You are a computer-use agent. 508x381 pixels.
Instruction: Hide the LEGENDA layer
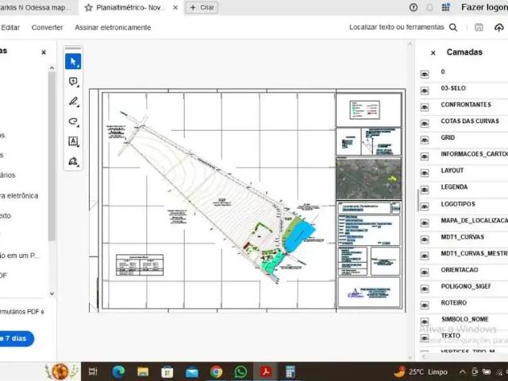tap(425, 190)
